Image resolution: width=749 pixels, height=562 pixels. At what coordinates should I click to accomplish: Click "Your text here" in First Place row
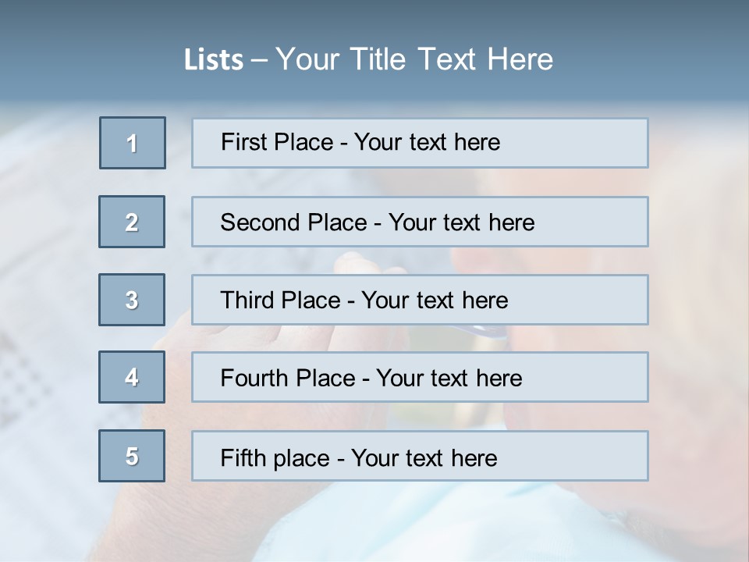[x=427, y=142]
